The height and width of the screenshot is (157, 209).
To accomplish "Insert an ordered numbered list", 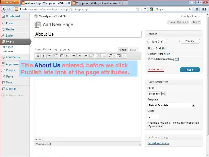I will point(62,56).
